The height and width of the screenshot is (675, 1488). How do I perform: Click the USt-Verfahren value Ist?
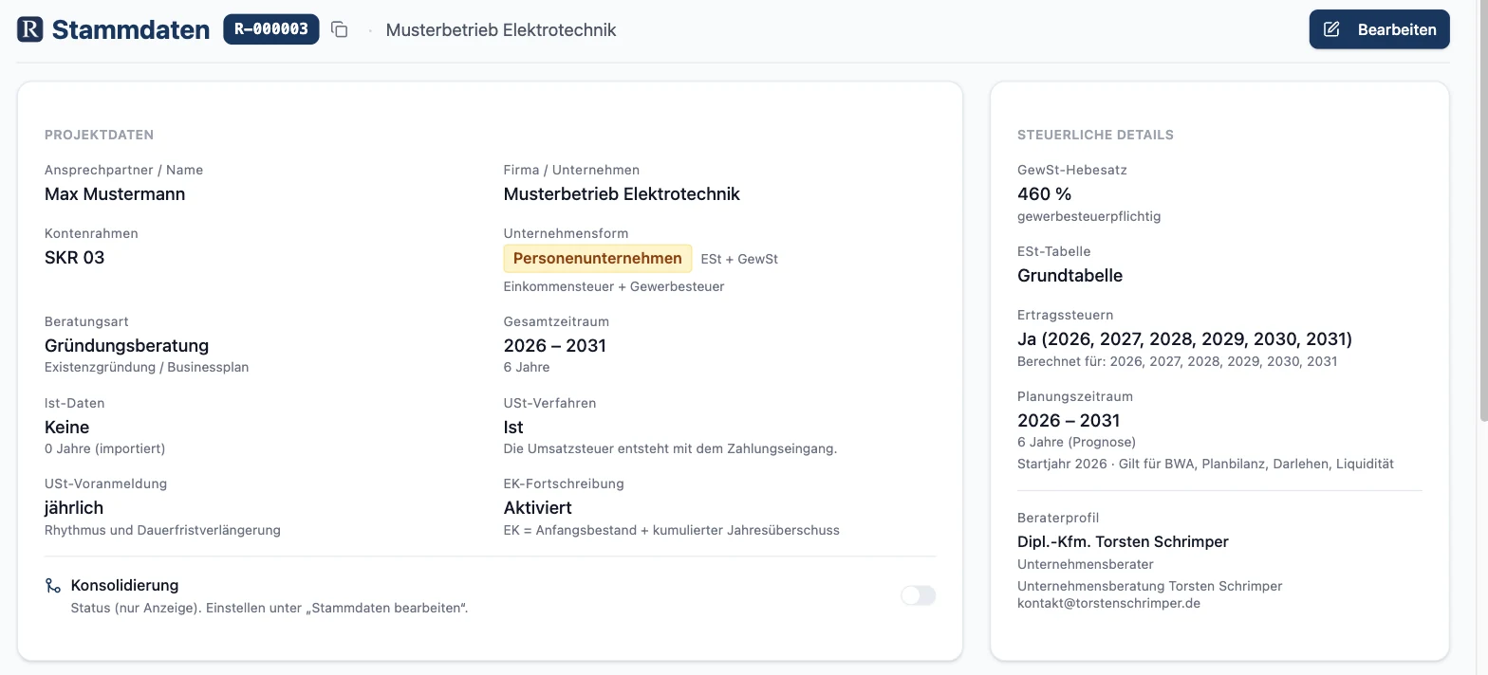[513, 428]
